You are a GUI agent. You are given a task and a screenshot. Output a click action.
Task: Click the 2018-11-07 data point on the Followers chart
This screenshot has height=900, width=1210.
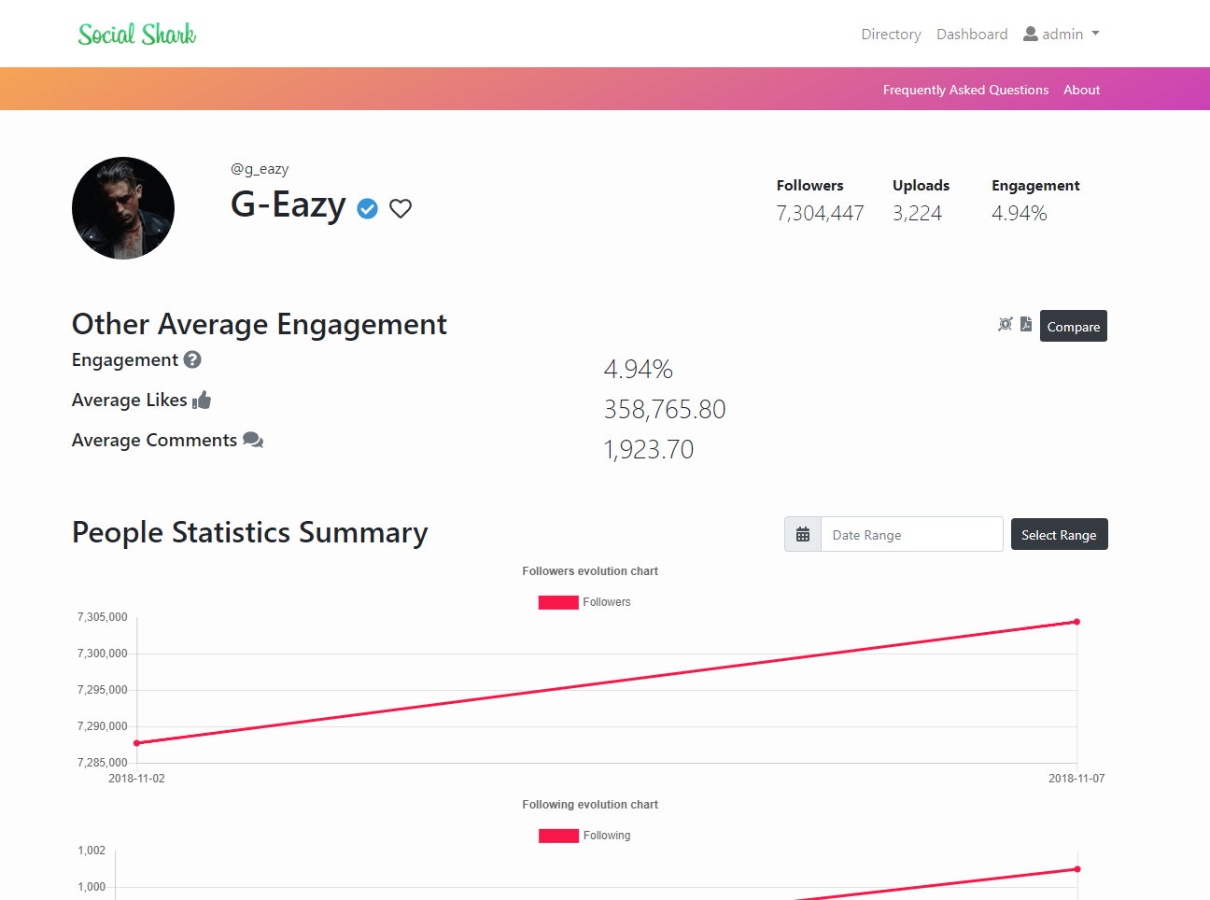point(1076,622)
